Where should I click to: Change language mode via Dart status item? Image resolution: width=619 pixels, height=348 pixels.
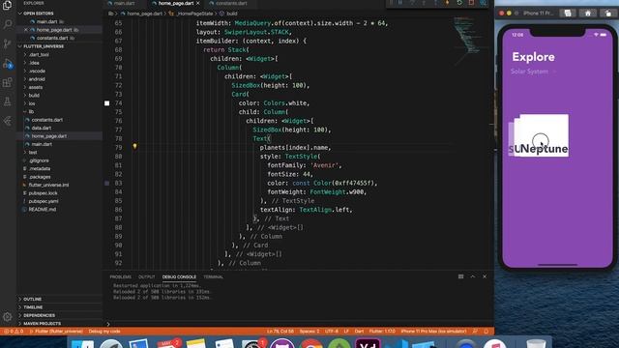click(x=359, y=332)
